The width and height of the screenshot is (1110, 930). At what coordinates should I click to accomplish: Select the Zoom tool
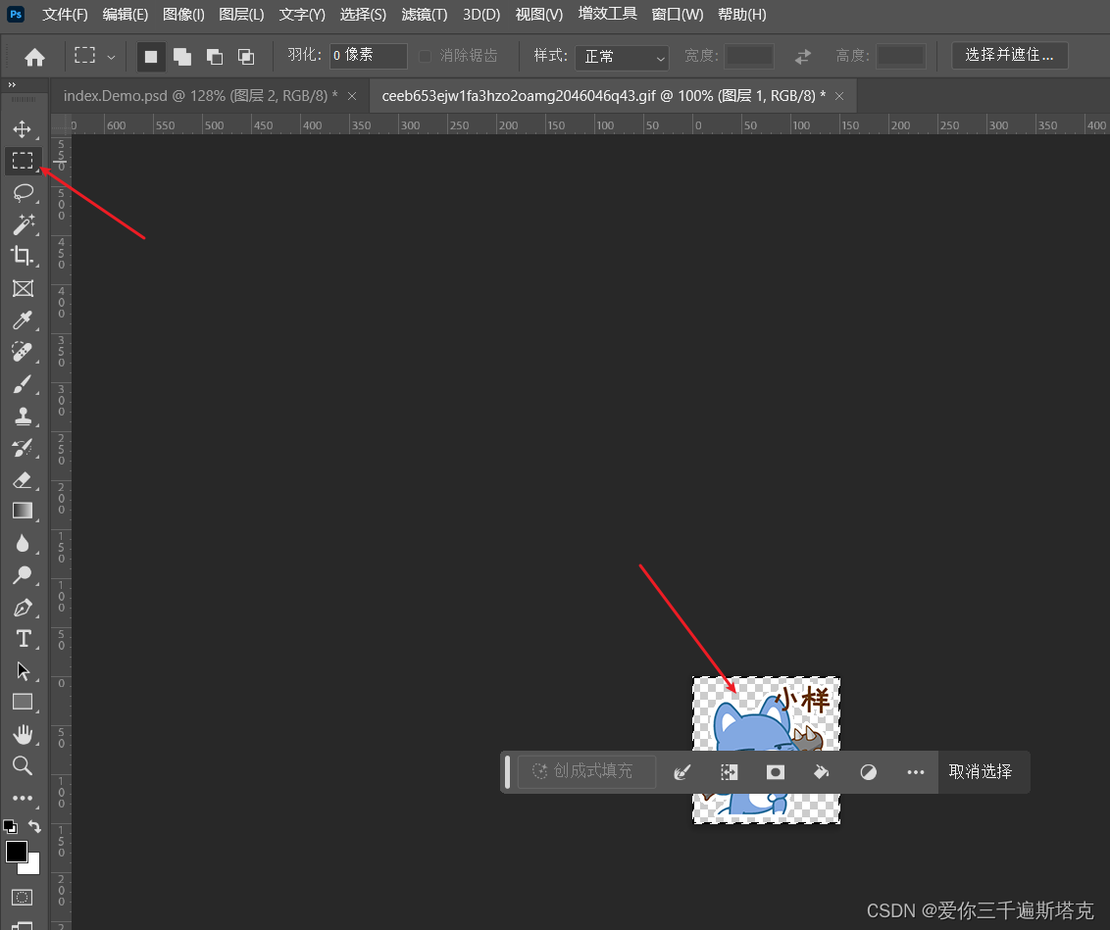click(23, 766)
